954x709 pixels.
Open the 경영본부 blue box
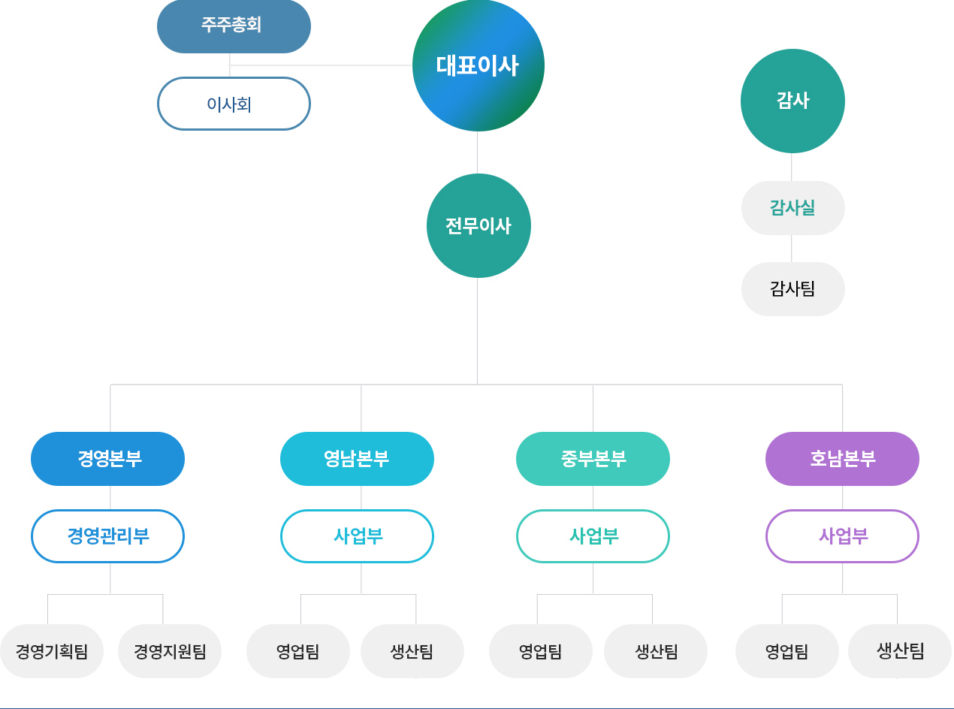[107, 459]
